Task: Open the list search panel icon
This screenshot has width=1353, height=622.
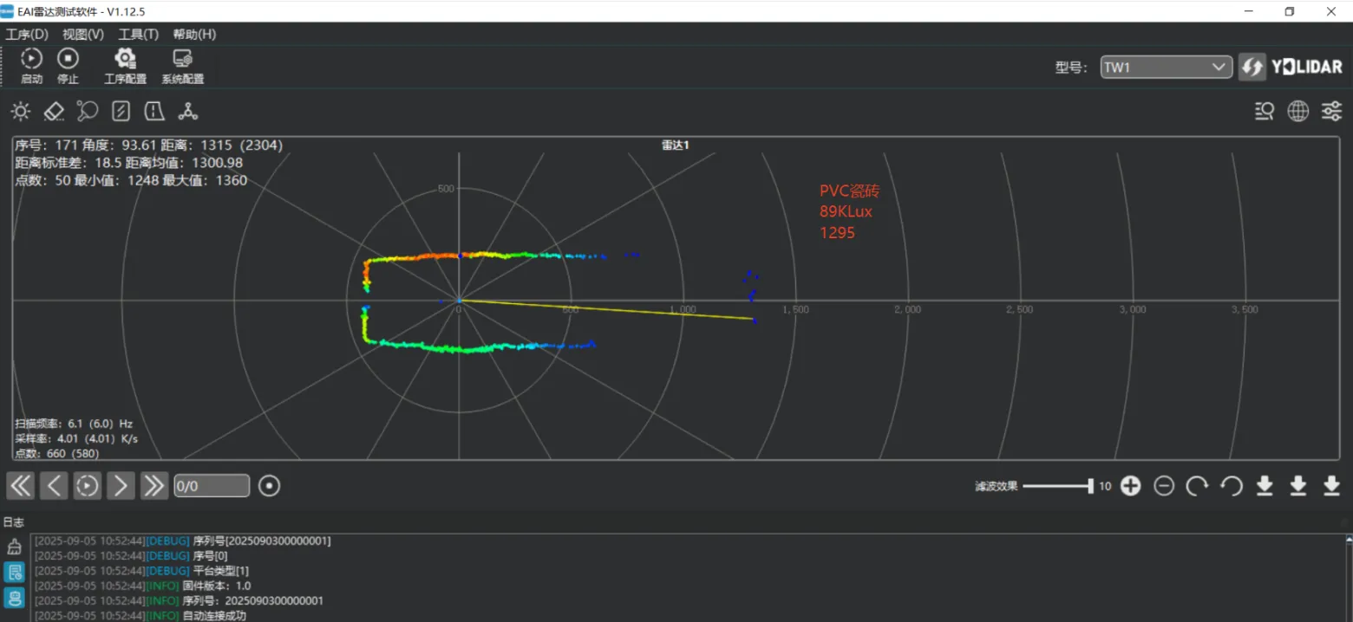Action: (1265, 111)
